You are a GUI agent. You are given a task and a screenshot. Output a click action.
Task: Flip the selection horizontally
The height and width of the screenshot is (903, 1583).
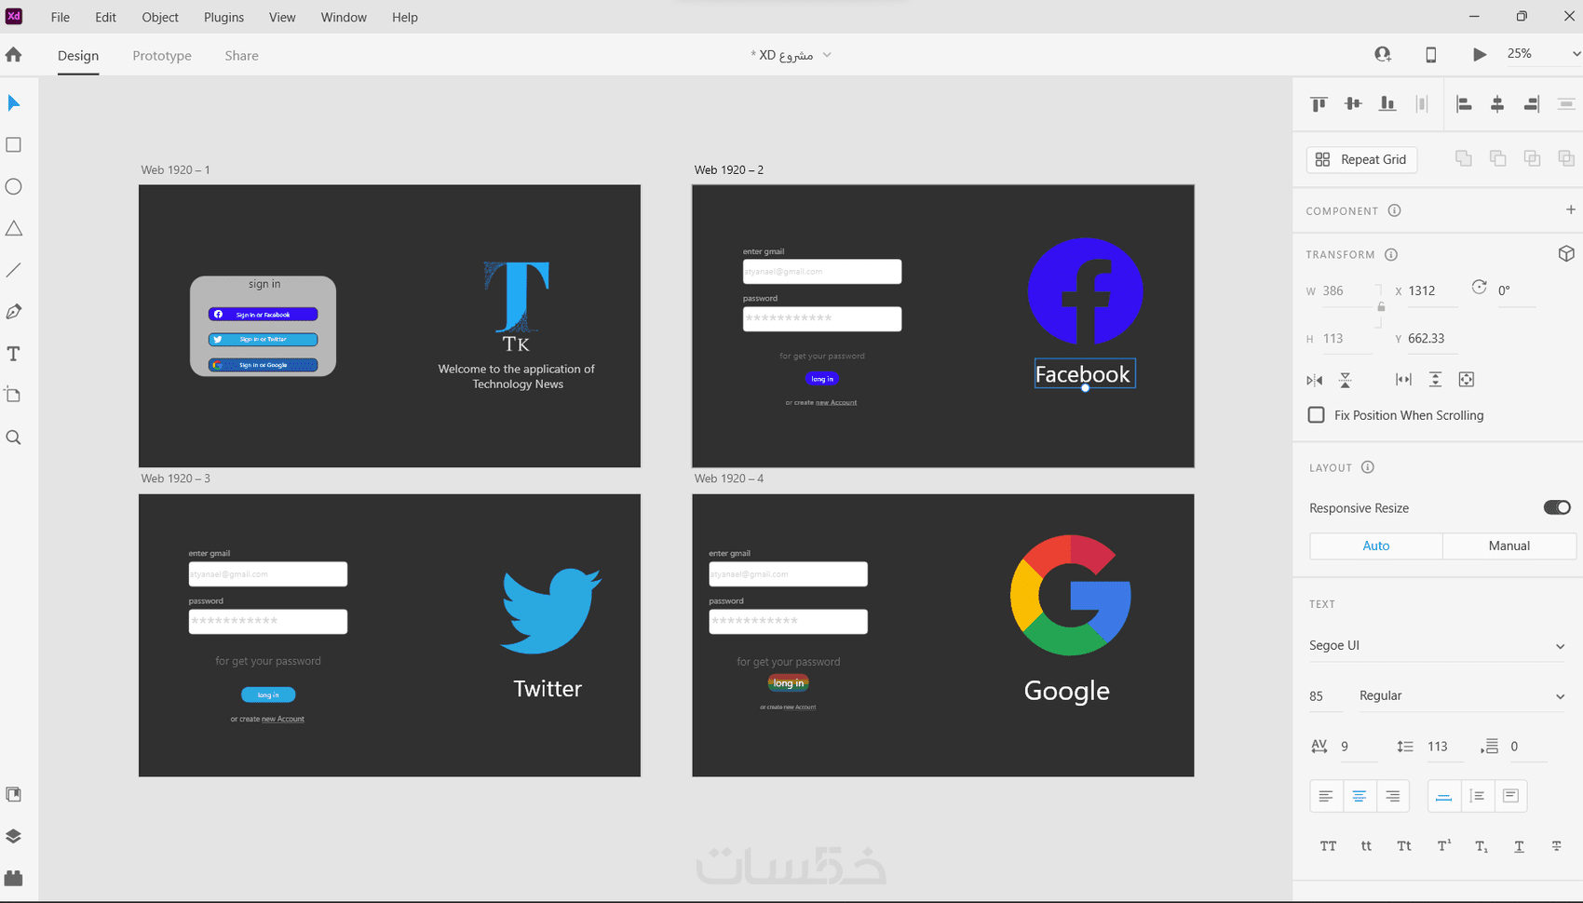(x=1315, y=380)
